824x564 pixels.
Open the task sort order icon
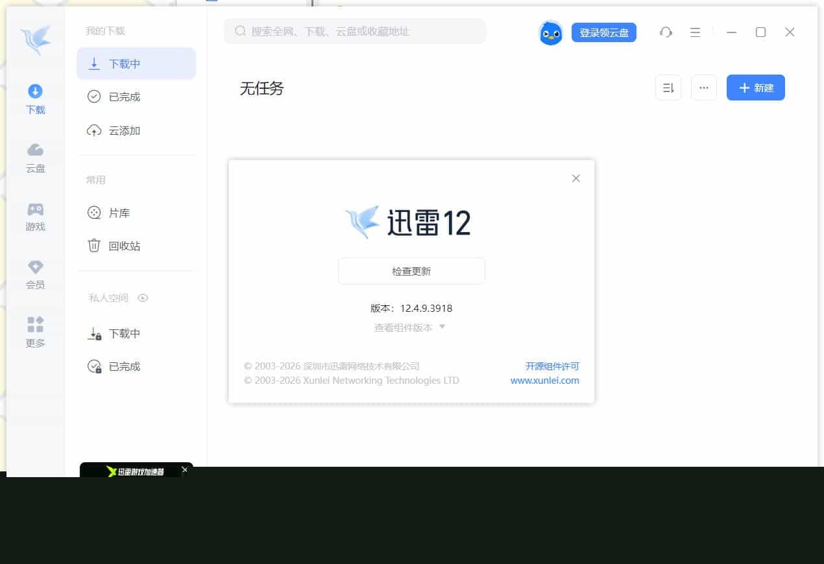tap(668, 88)
